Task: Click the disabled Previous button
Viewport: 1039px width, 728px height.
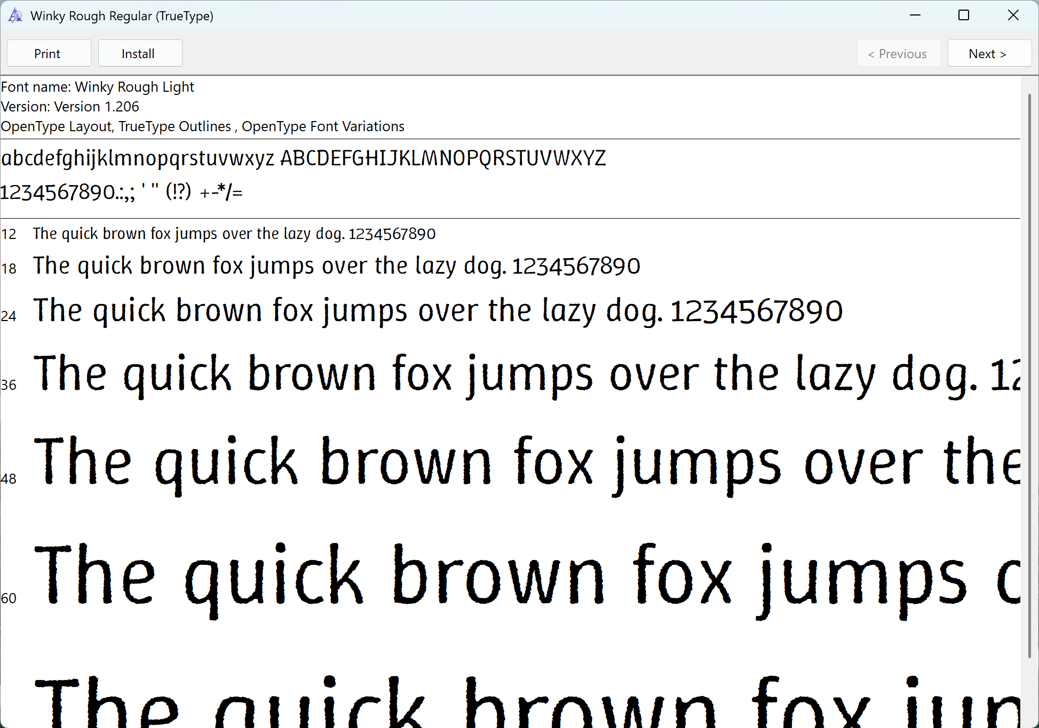Action: pos(898,53)
